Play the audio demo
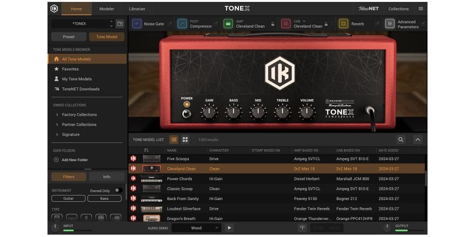 [x=229, y=228]
